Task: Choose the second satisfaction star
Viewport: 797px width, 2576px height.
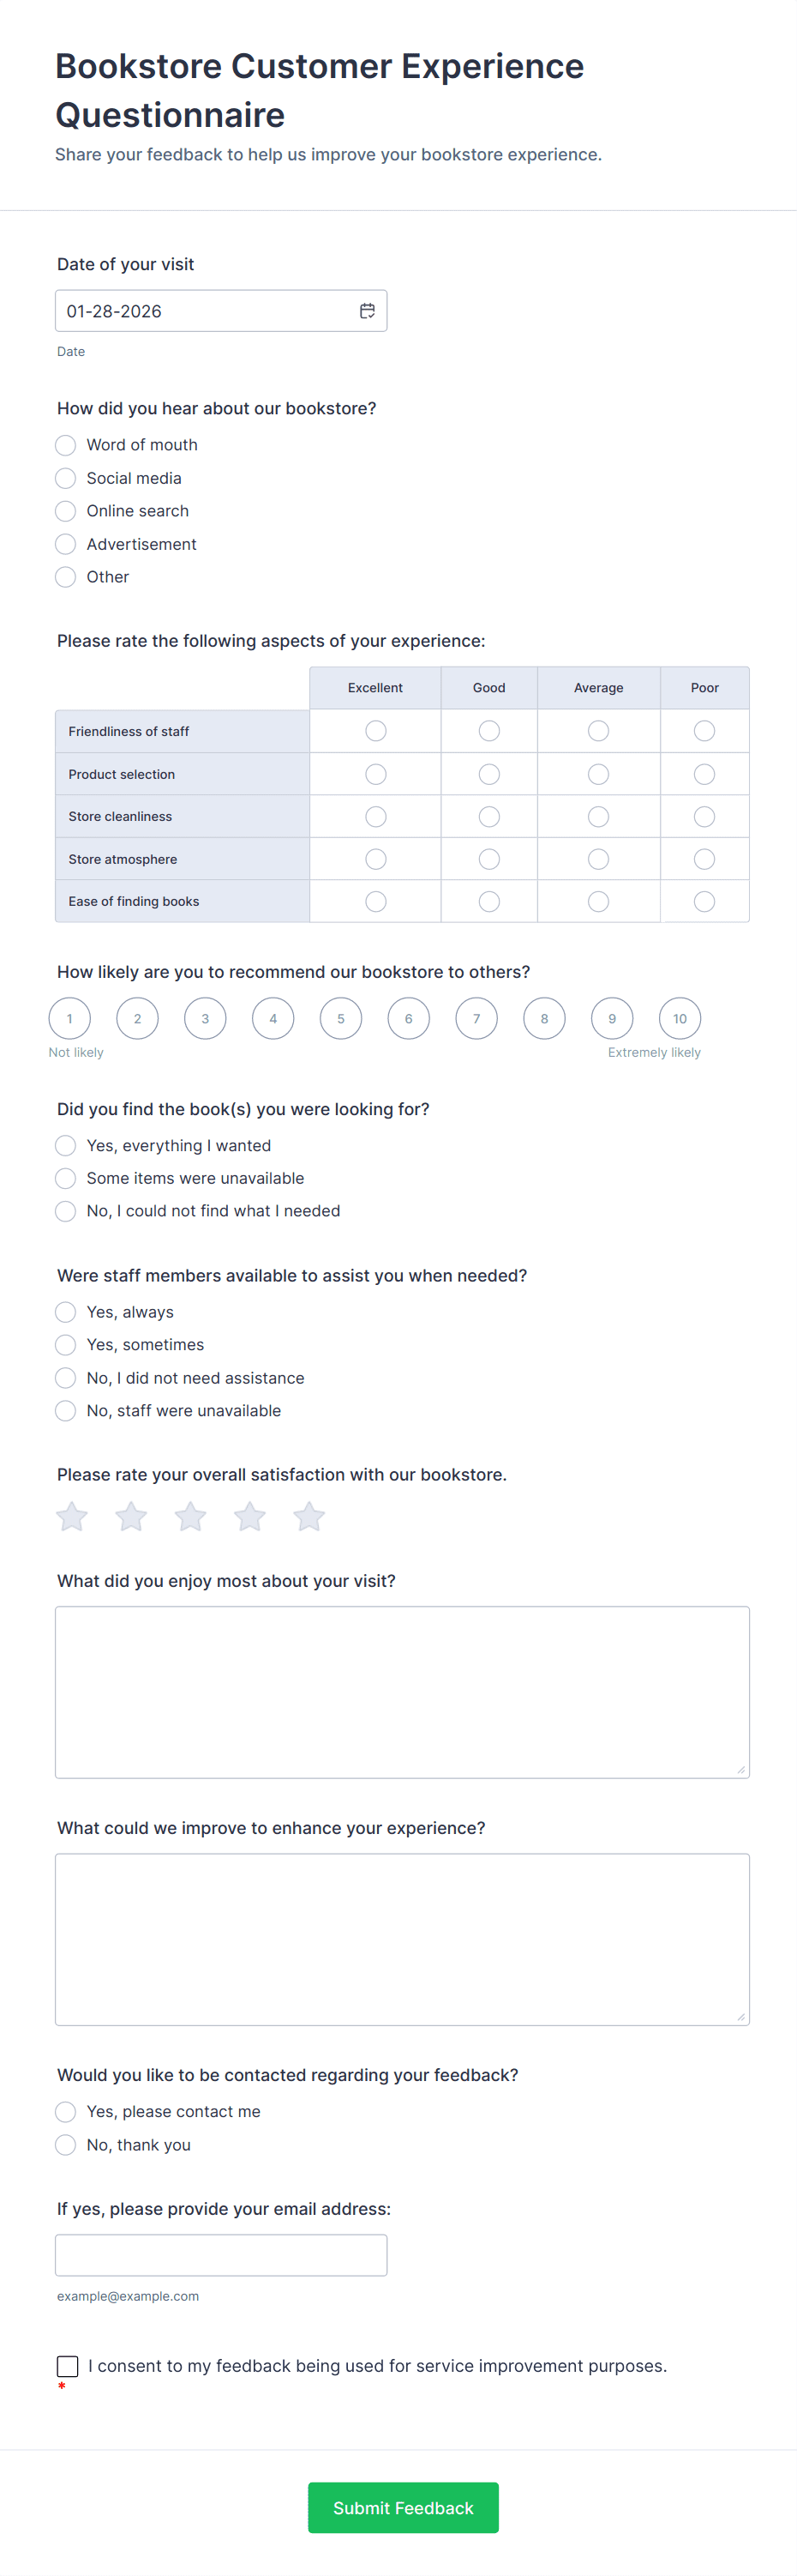Action: (x=131, y=1517)
